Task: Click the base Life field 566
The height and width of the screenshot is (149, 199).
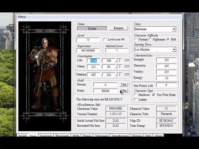Action: tap(109, 61)
